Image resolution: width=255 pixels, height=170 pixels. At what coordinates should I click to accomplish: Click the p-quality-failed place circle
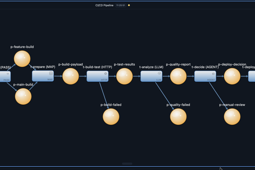tap(178, 117)
